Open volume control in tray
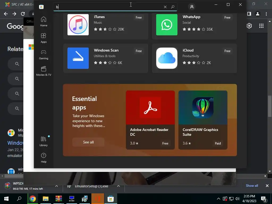272x204 pixels. coord(237,199)
